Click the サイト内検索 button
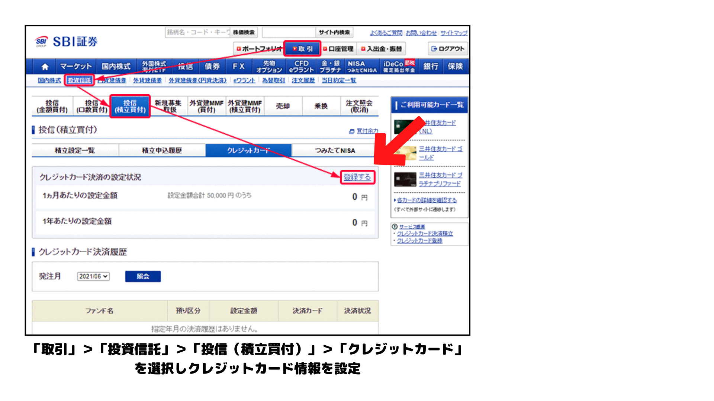Screen dimensions: 714x401 334,32
